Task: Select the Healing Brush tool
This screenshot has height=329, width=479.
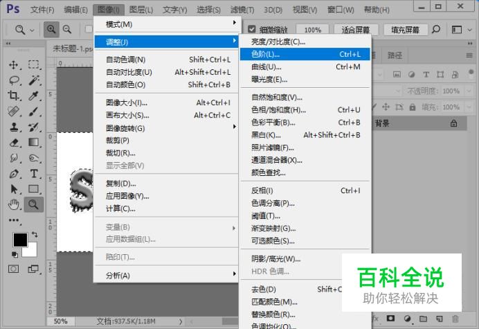Action: (x=14, y=112)
